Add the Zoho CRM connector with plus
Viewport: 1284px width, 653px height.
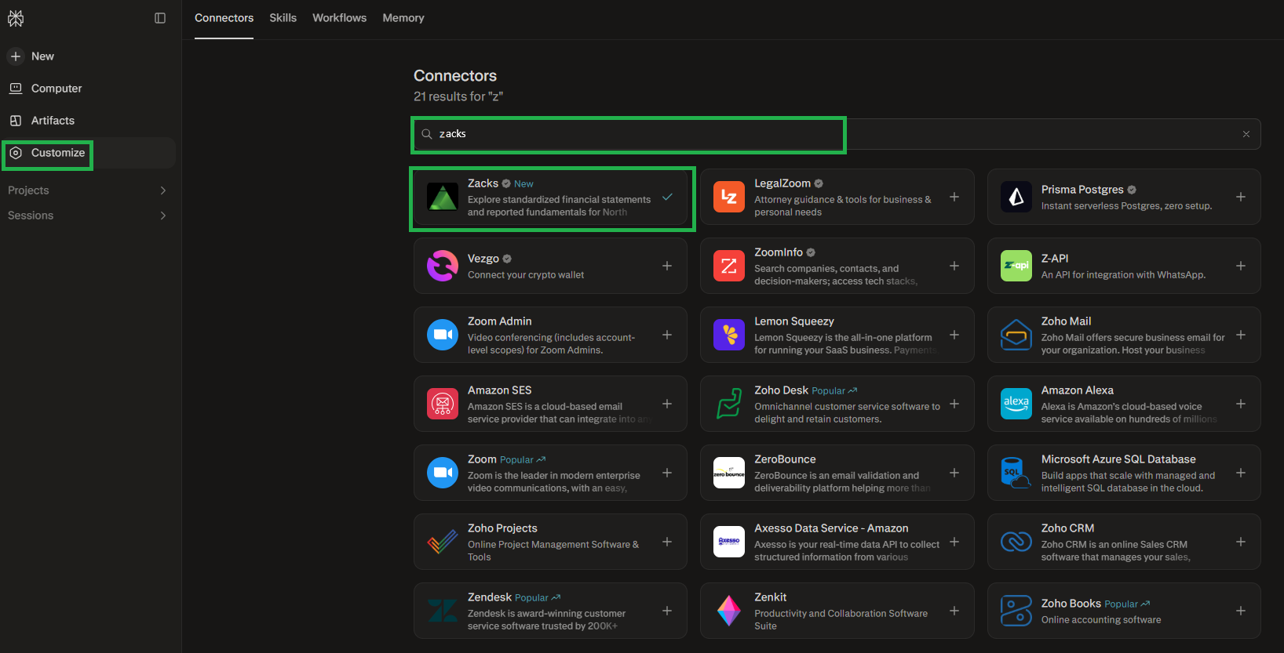(x=1241, y=542)
